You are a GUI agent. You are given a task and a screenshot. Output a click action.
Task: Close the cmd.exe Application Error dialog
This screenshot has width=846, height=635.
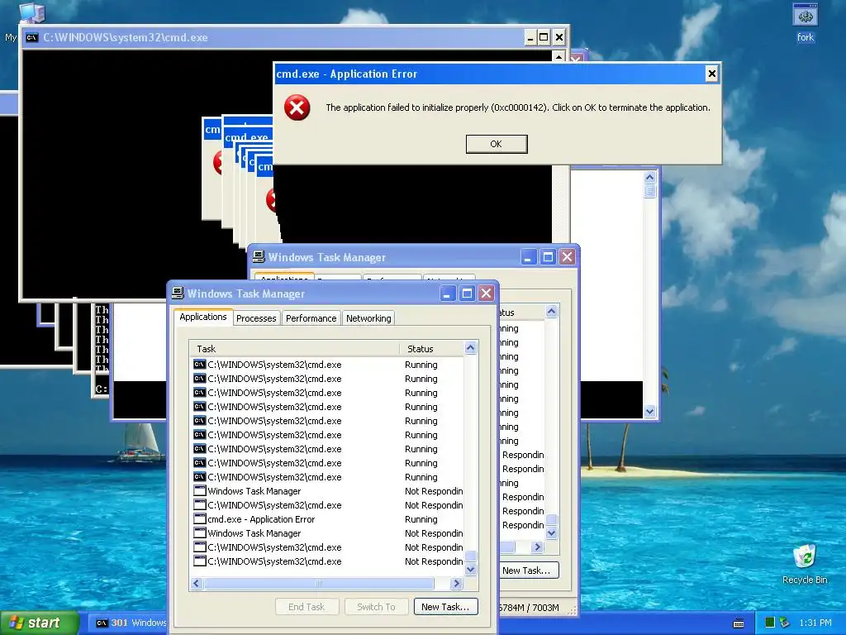click(x=711, y=74)
